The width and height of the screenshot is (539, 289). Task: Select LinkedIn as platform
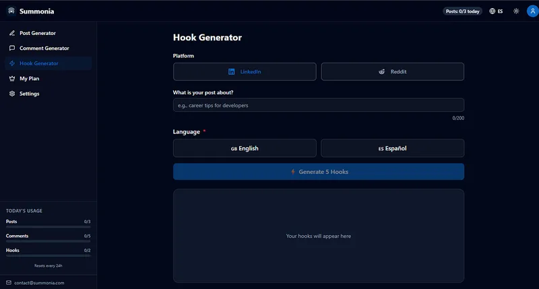coord(245,71)
